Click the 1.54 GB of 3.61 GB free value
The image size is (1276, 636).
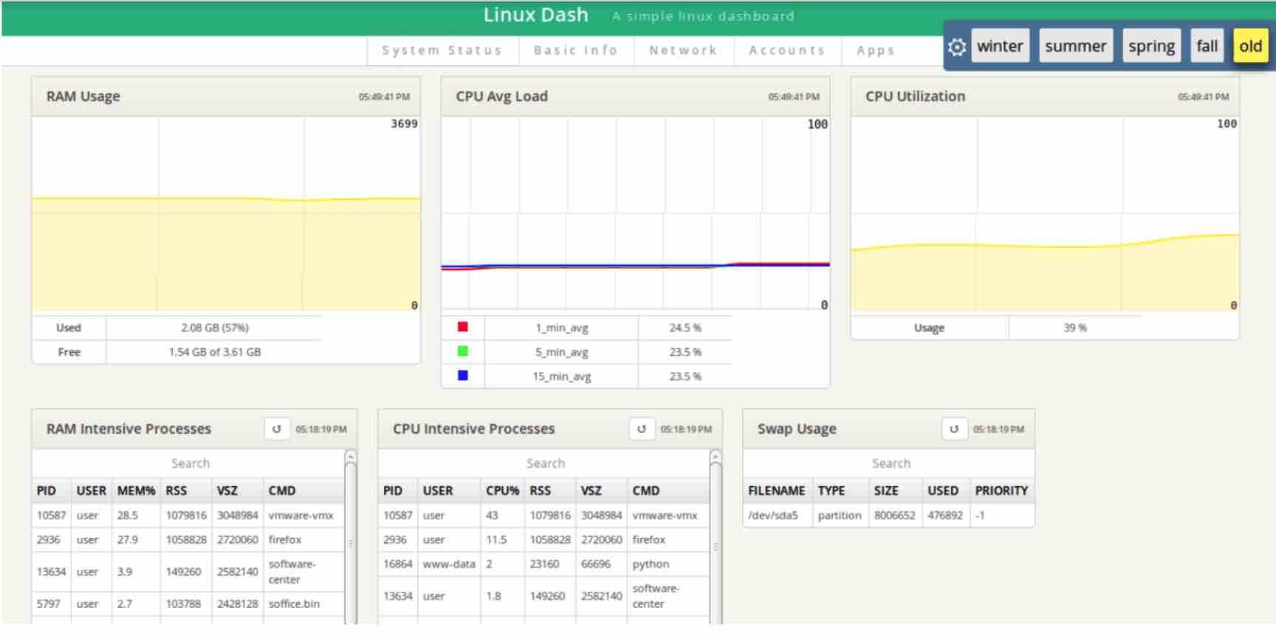click(215, 352)
